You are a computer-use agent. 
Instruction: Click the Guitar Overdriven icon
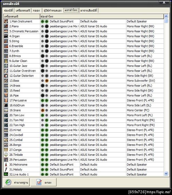[6, 71]
